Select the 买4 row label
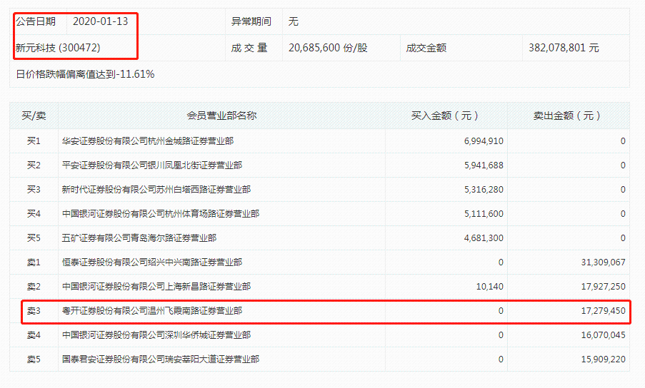The height and width of the screenshot is (388, 645). pyautogui.click(x=34, y=213)
